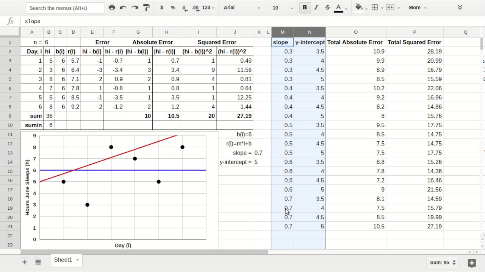The image size is (485, 272).
Task: Expand the More toolbar options
Action: coord(418,8)
